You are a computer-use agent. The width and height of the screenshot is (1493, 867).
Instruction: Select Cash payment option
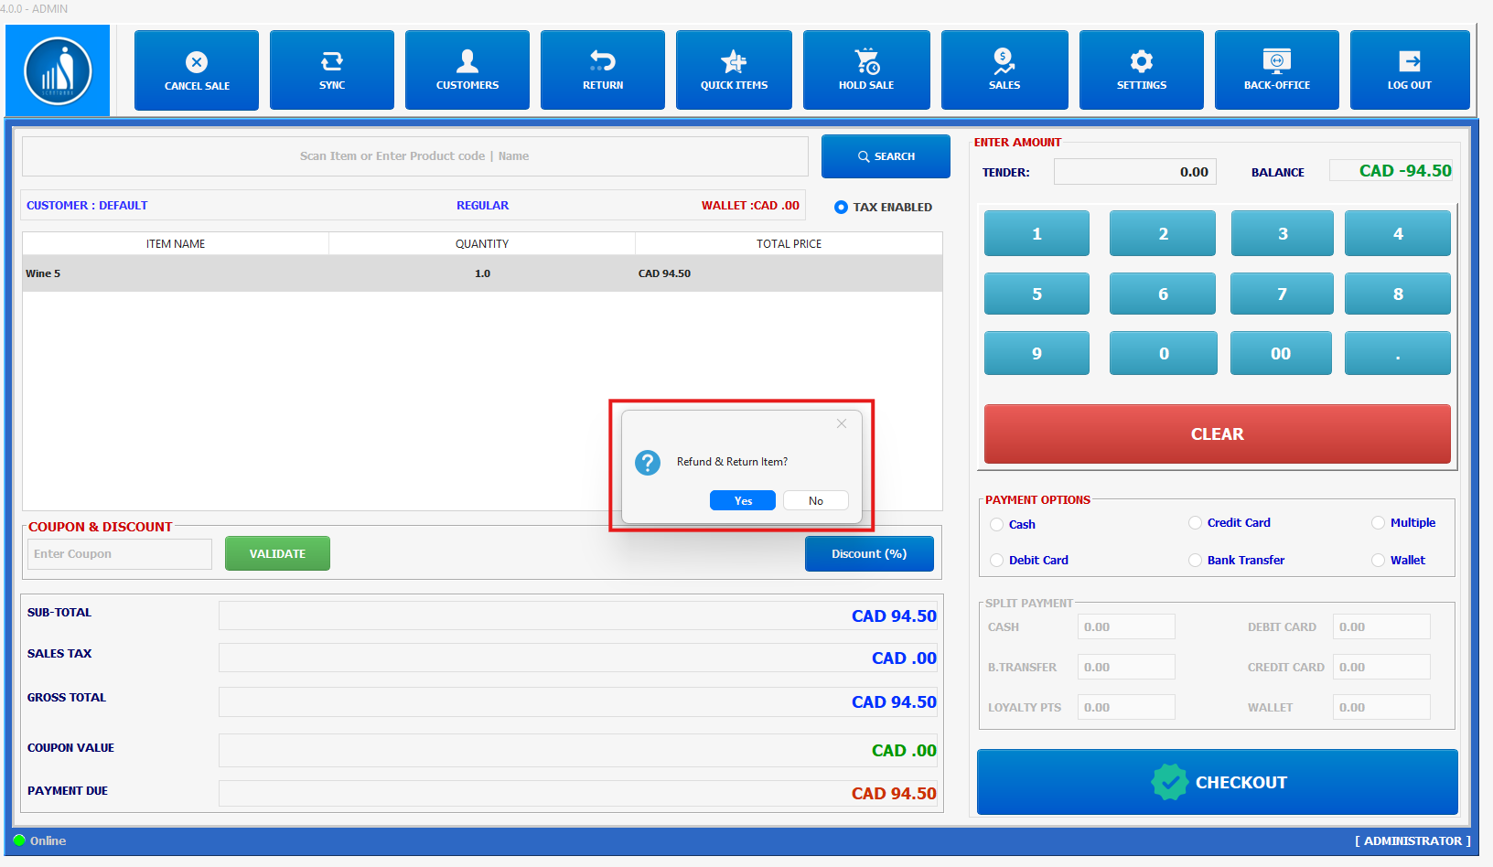click(997, 525)
